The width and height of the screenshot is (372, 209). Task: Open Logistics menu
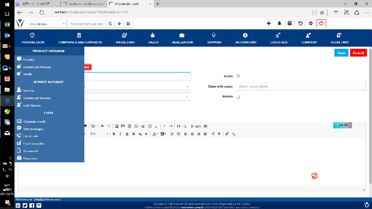point(279,38)
